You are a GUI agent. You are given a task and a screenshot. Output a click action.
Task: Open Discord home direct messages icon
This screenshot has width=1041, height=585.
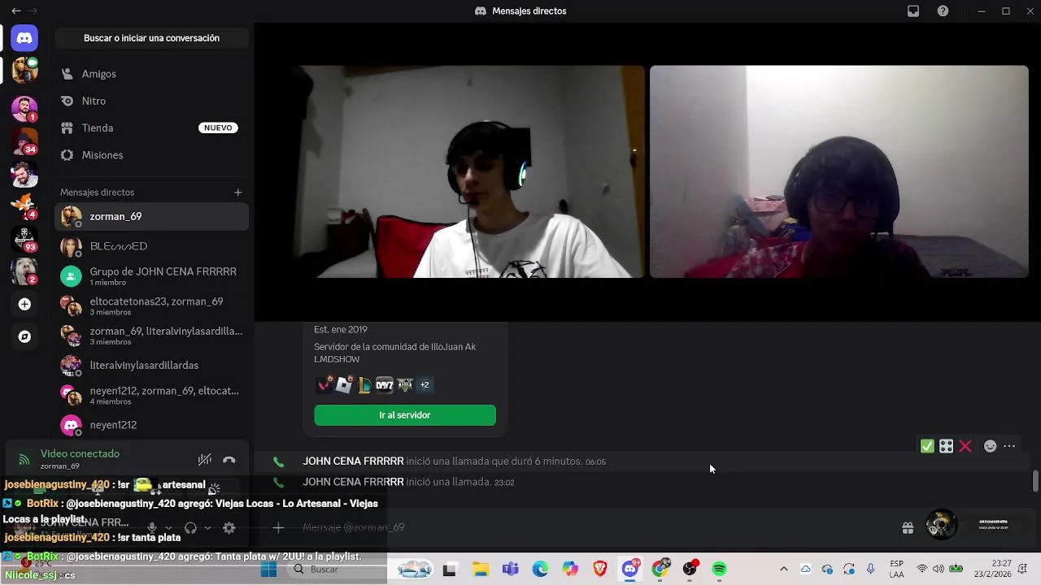[24, 38]
